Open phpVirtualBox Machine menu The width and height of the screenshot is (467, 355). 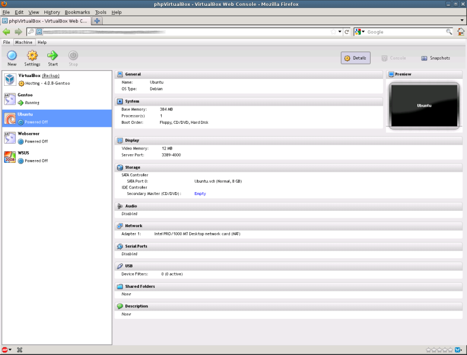pos(24,42)
